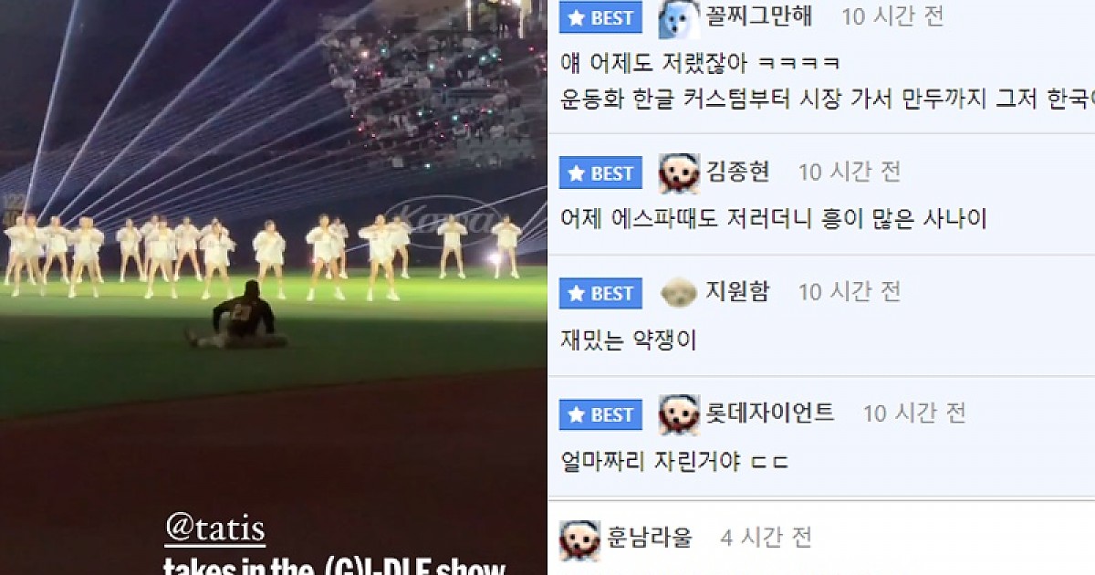Open the username 롯데자이언트
The image size is (1095, 575).
(770, 413)
